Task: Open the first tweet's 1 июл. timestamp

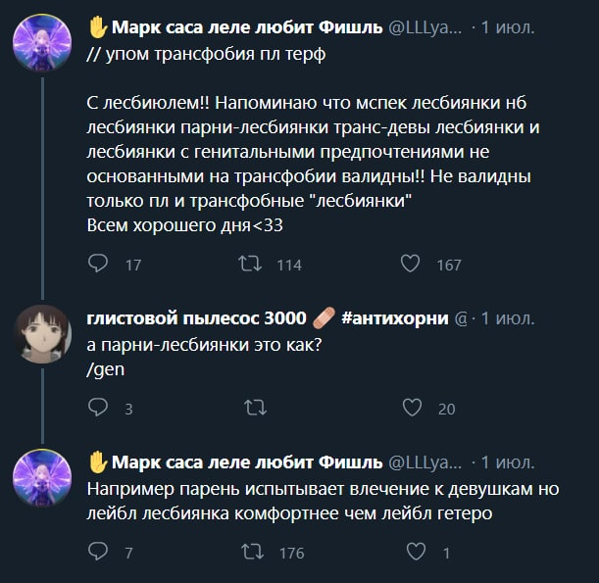Action: 507,27
